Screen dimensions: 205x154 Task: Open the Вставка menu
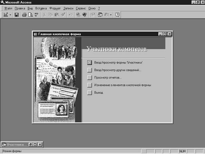click(x=41, y=8)
